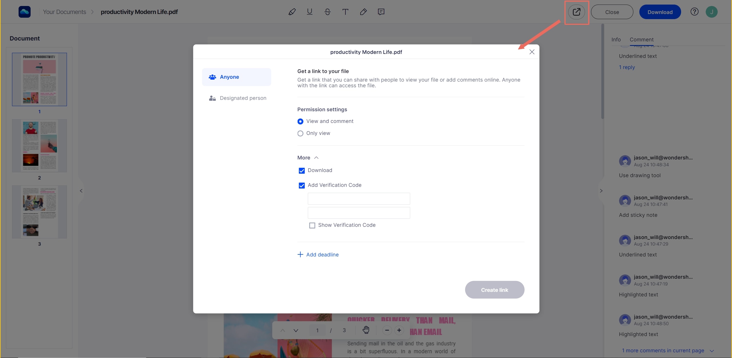This screenshot has height=358, width=732.
Task: Open the Comment tab
Action: pos(641,40)
